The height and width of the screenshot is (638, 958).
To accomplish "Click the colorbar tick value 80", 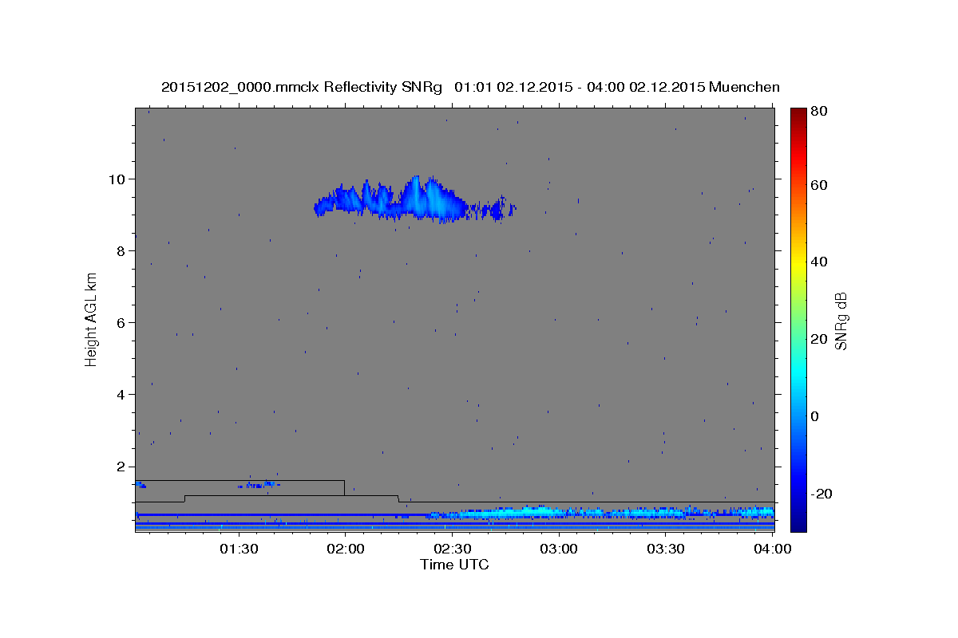I will click(x=819, y=112).
